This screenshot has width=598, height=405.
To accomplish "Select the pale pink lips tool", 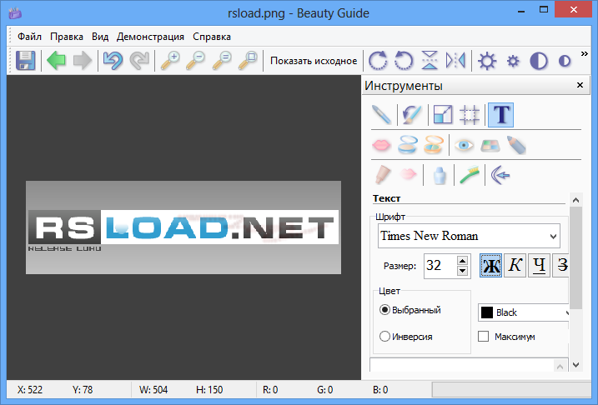I will pos(408,174).
